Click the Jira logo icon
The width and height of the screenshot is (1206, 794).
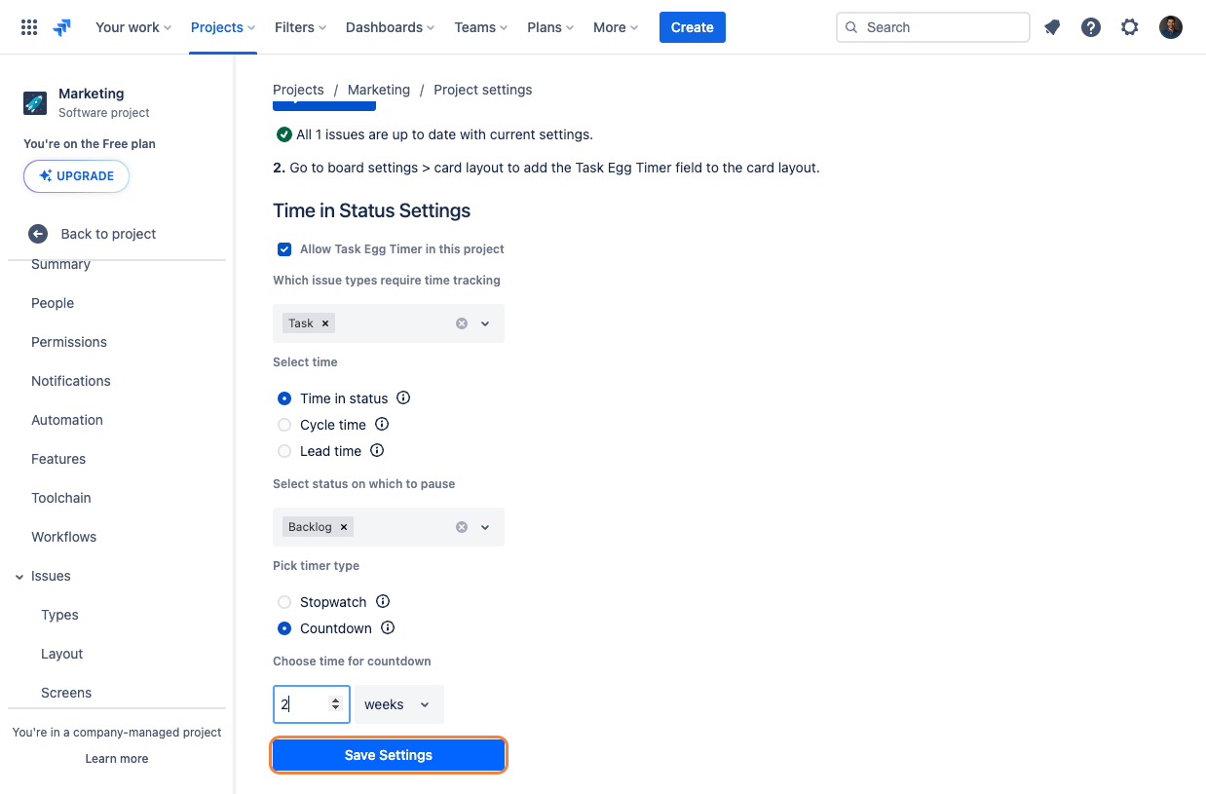[x=62, y=27]
